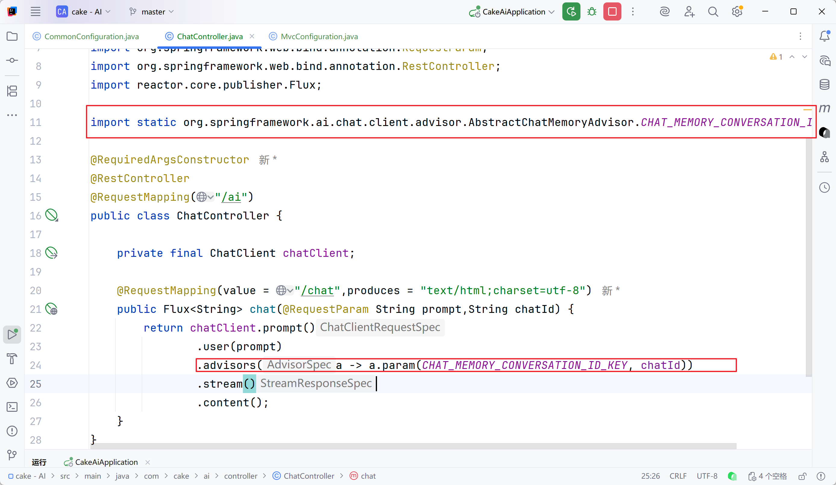The height and width of the screenshot is (485, 836).
Task: Click the CRLF line separator indicator
Action: pos(678,476)
